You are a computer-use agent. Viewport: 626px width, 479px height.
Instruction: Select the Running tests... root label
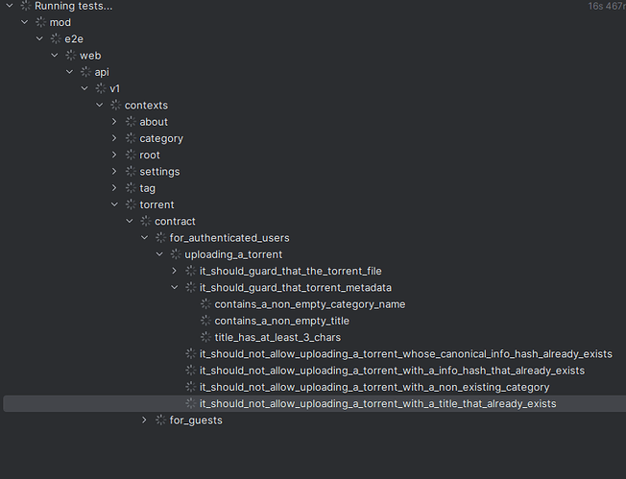coord(74,6)
